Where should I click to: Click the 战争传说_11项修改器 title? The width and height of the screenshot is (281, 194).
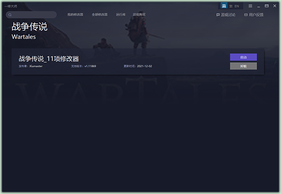click(49, 58)
